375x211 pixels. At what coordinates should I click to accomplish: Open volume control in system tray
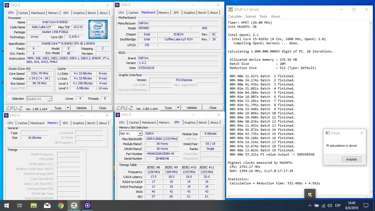click(330, 206)
